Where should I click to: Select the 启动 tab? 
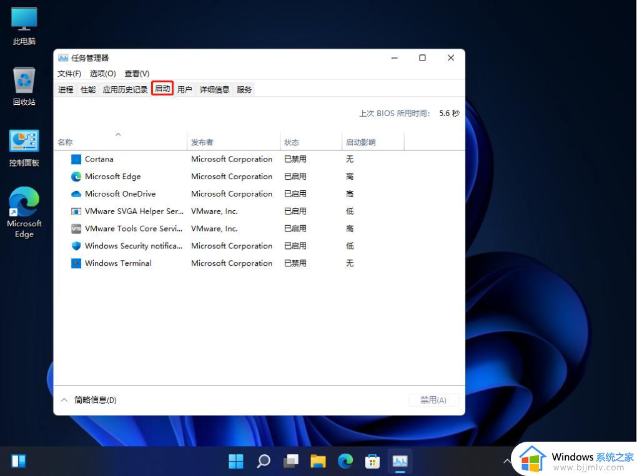pos(162,89)
